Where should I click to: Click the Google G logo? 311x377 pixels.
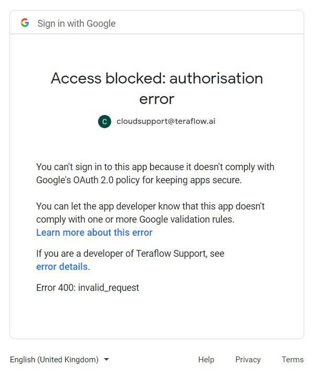pyautogui.click(x=25, y=23)
